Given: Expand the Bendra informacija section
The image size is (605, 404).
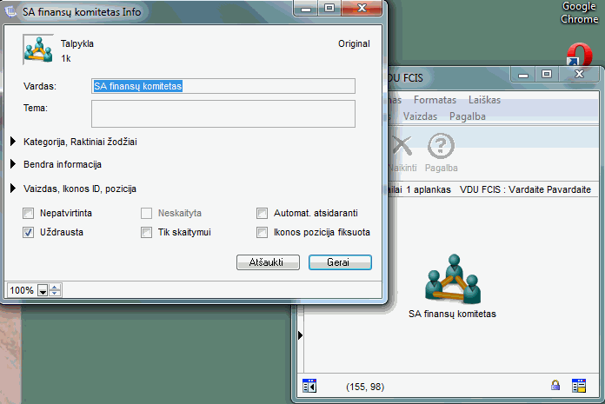Looking at the screenshot, I should (x=14, y=164).
